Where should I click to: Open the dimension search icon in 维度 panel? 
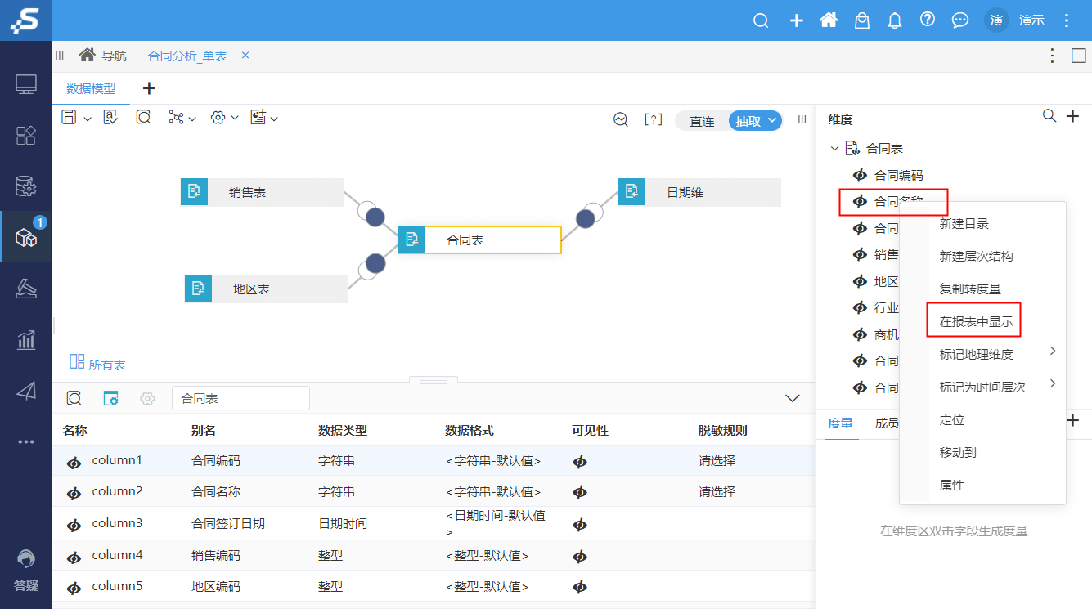(1049, 116)
